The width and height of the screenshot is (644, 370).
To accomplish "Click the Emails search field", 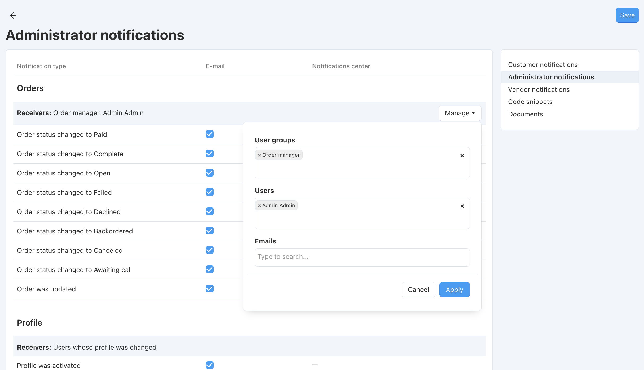I will (x=362, y=257).
